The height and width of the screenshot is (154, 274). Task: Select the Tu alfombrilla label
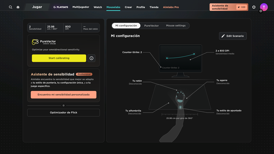pos(133,112)
